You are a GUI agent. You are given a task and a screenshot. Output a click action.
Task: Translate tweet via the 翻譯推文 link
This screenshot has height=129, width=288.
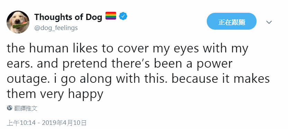coord(26,108)
